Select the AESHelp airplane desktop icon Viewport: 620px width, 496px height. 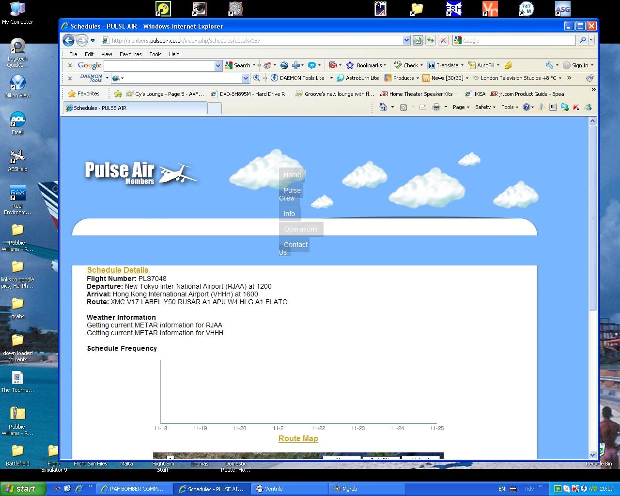click(17, 161)
